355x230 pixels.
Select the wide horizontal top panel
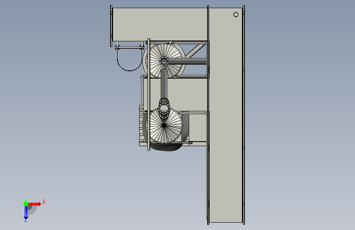pyautogui.click(x=160, y=25)
